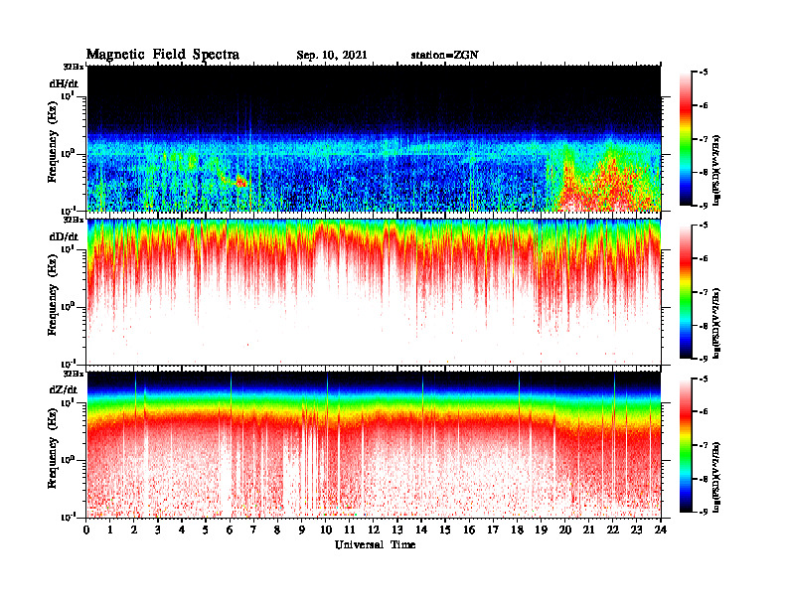
Task: Click the dD/dt spectrogram plot area
Action: (x=374, y=292)
